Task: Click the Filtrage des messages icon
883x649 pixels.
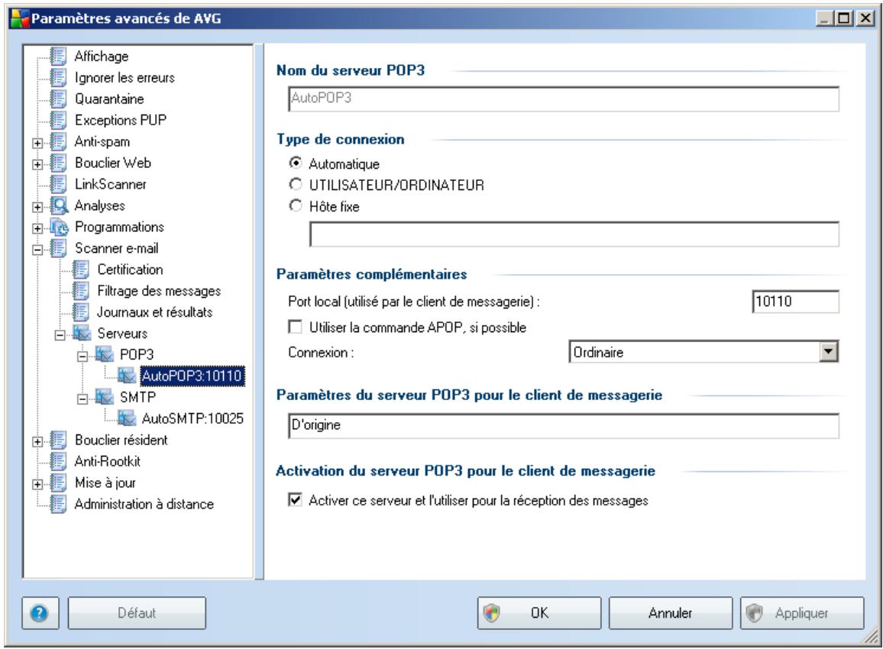Action: 80,292
